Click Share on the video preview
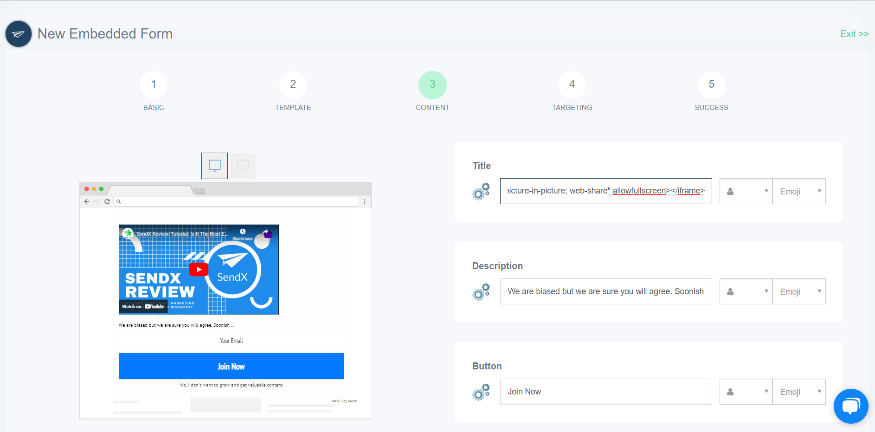875x432 pixels. tap(265, 234)
